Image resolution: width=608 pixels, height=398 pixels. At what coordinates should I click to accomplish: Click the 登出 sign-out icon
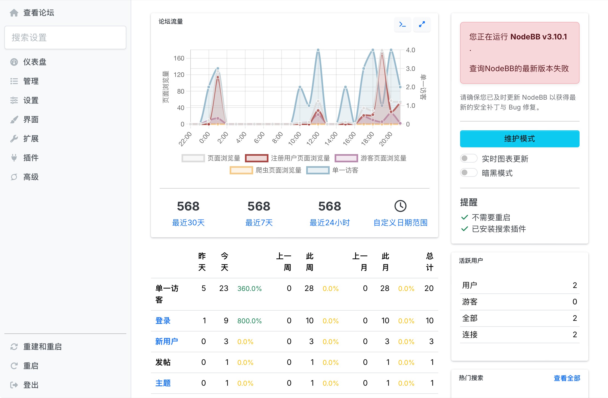[14, 385]
